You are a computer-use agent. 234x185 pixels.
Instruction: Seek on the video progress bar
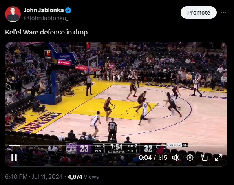coord(116,146)
